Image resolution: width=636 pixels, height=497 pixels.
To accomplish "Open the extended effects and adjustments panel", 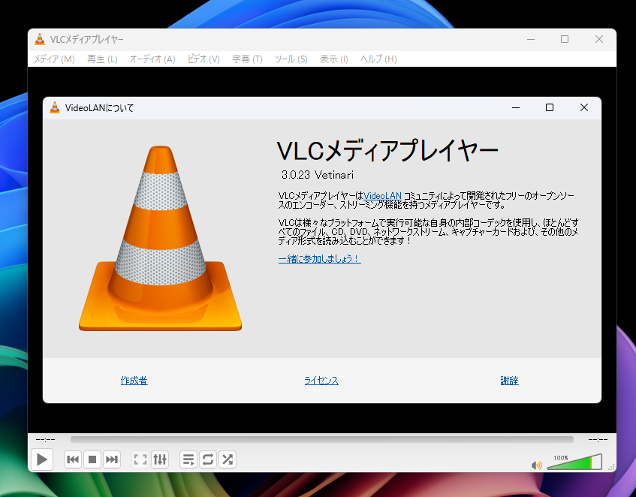I will click(159, 459).
